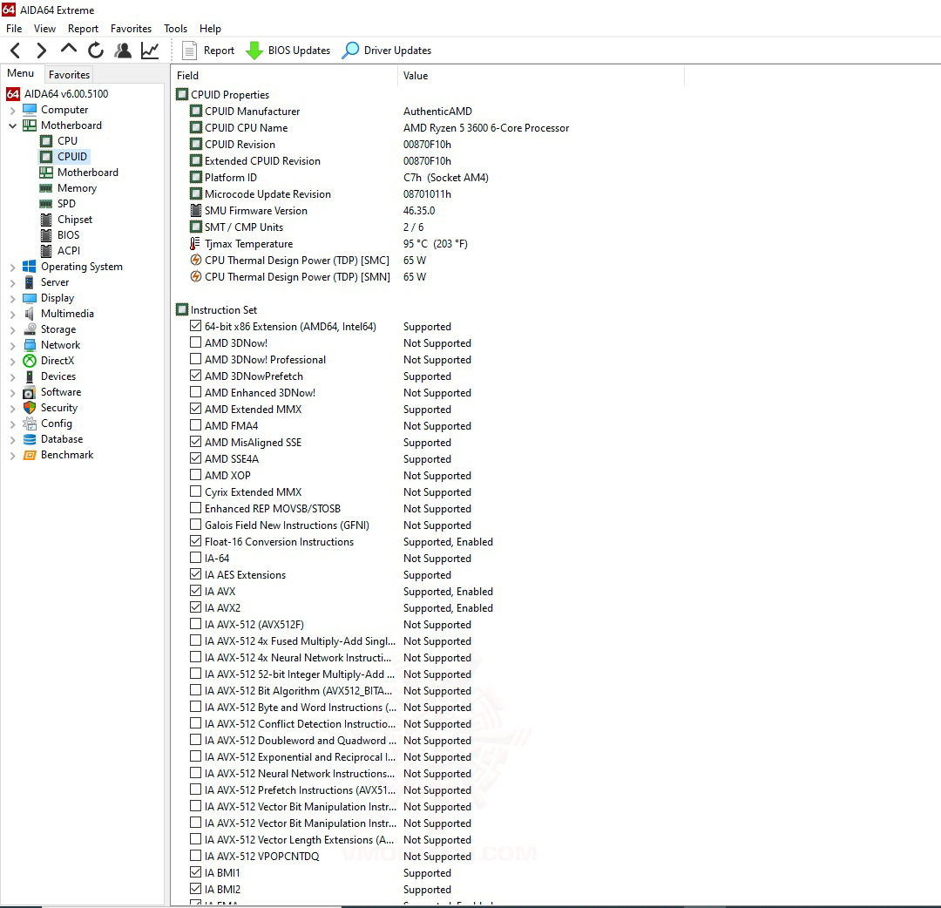The width and height of the screenshot is (941, 908).
Task: Open the File menu
Action: tap(14, 28)
